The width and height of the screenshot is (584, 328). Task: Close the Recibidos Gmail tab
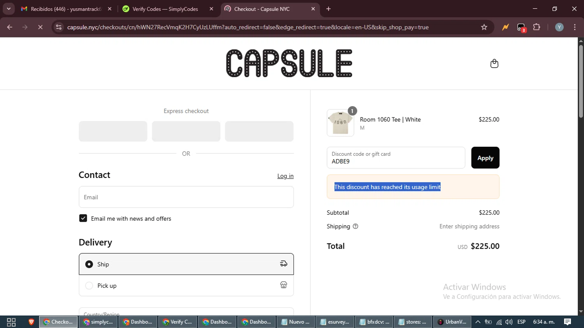click(x=110, y=9)
